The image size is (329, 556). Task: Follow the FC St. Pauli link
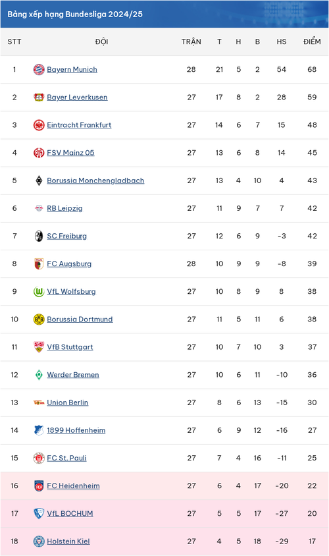[x=67, y=458]
